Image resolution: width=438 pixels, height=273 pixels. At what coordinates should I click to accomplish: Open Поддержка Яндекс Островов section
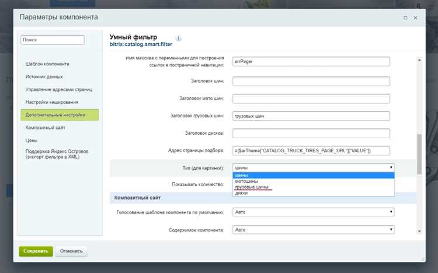point(57,154)
